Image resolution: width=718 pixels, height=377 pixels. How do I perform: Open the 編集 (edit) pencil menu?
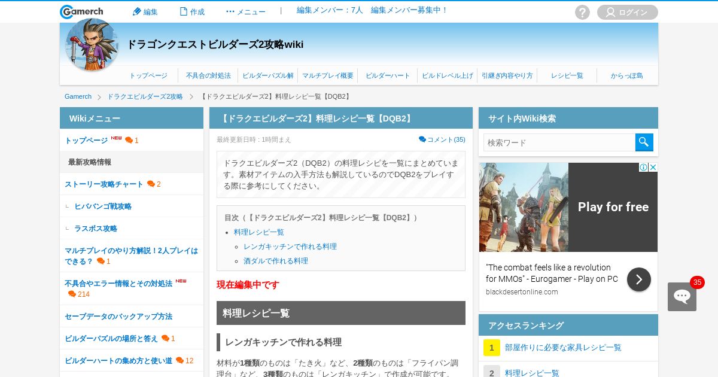tap(145, 11)
